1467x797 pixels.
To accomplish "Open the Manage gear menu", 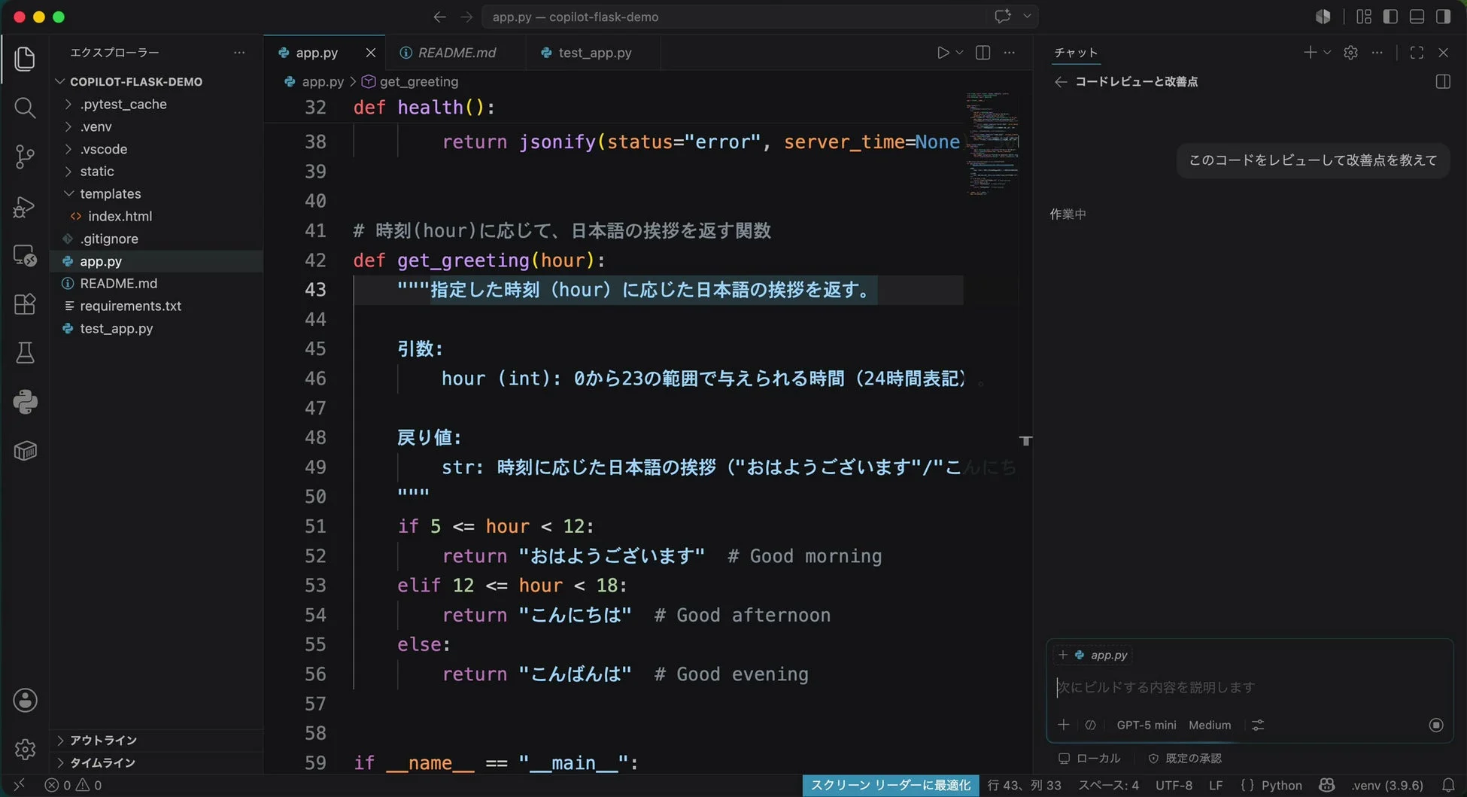I will click(25, 749).
